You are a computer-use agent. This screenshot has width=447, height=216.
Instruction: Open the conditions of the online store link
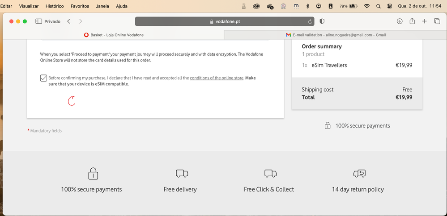click(217, 78)
